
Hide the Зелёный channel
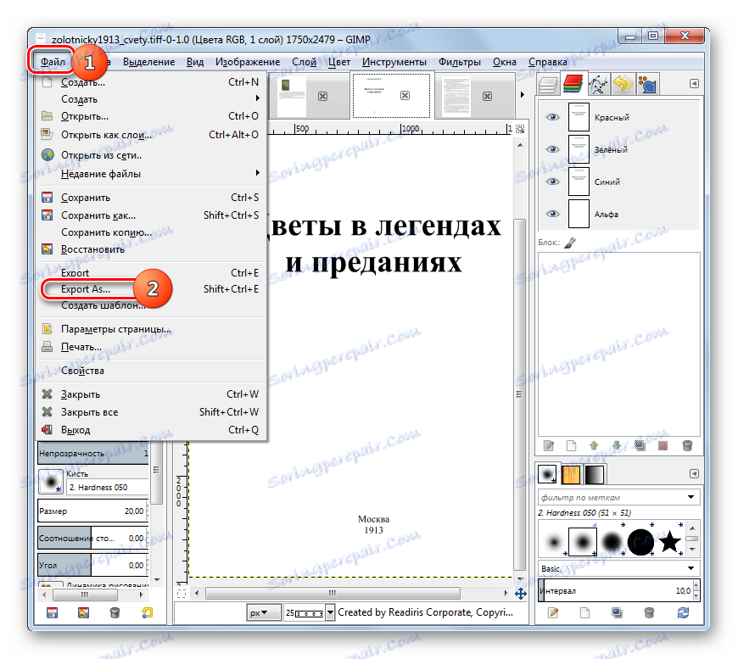tap(552, 149)
